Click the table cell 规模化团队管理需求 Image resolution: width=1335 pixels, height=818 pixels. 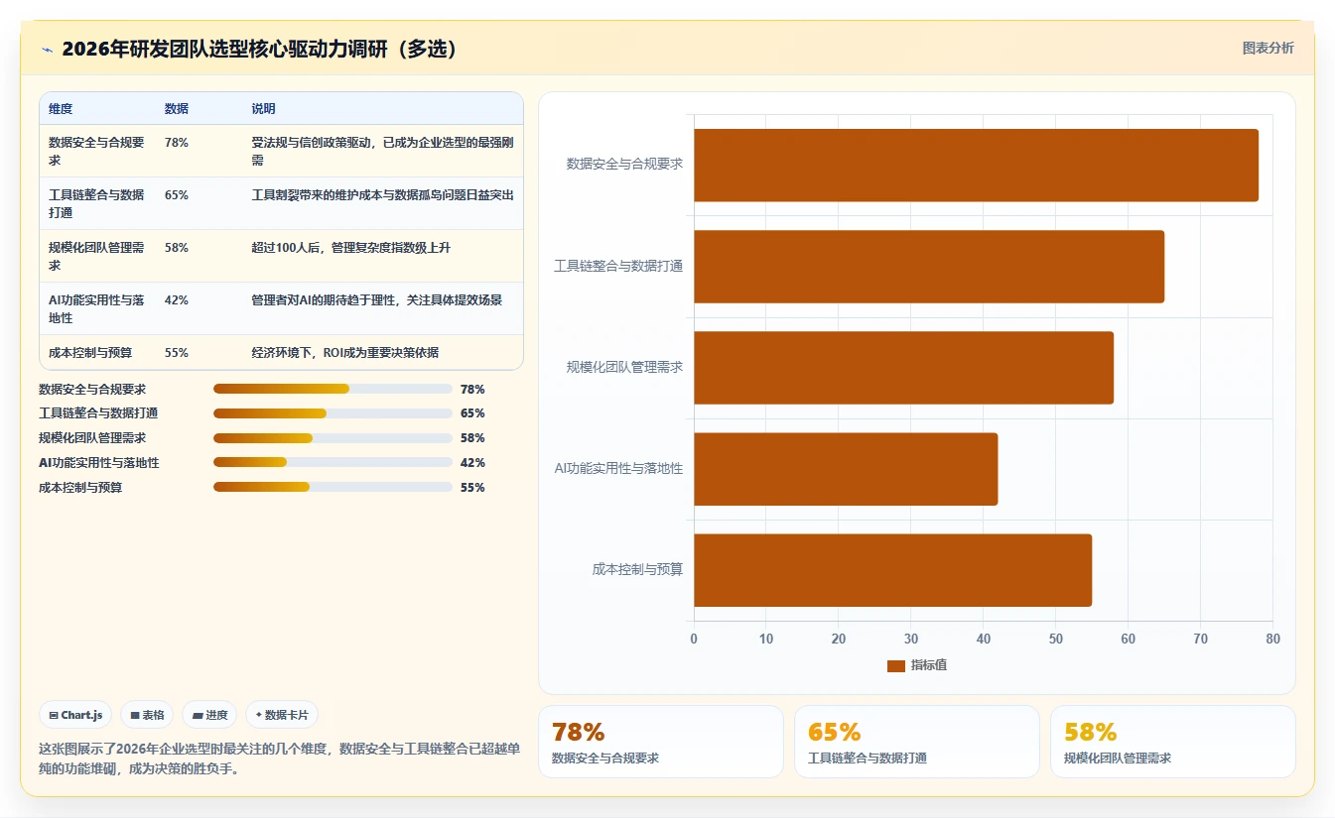(97, 256)
